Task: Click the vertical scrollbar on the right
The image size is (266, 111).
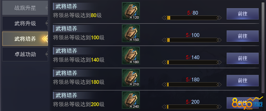Action: coord(263,47)
